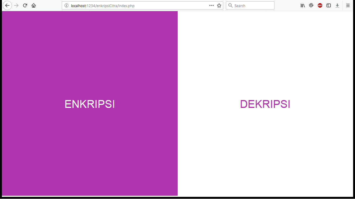Open the Library bookmarks and history icon
355x199 pixels.
[303, 5]
